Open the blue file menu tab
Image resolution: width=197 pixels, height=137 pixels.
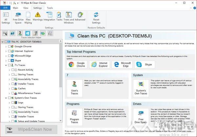[5, 8]
